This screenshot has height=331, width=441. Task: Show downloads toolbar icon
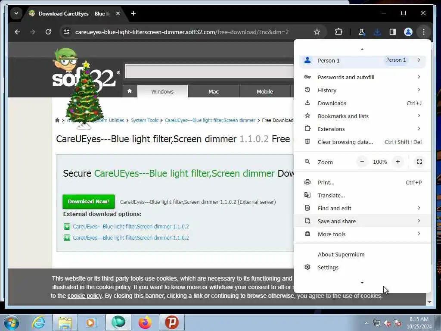coord(377,32)
